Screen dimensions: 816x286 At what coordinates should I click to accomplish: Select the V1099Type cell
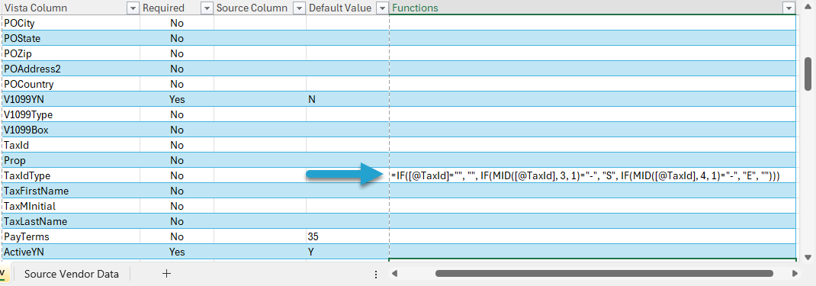tap(70, 114)
